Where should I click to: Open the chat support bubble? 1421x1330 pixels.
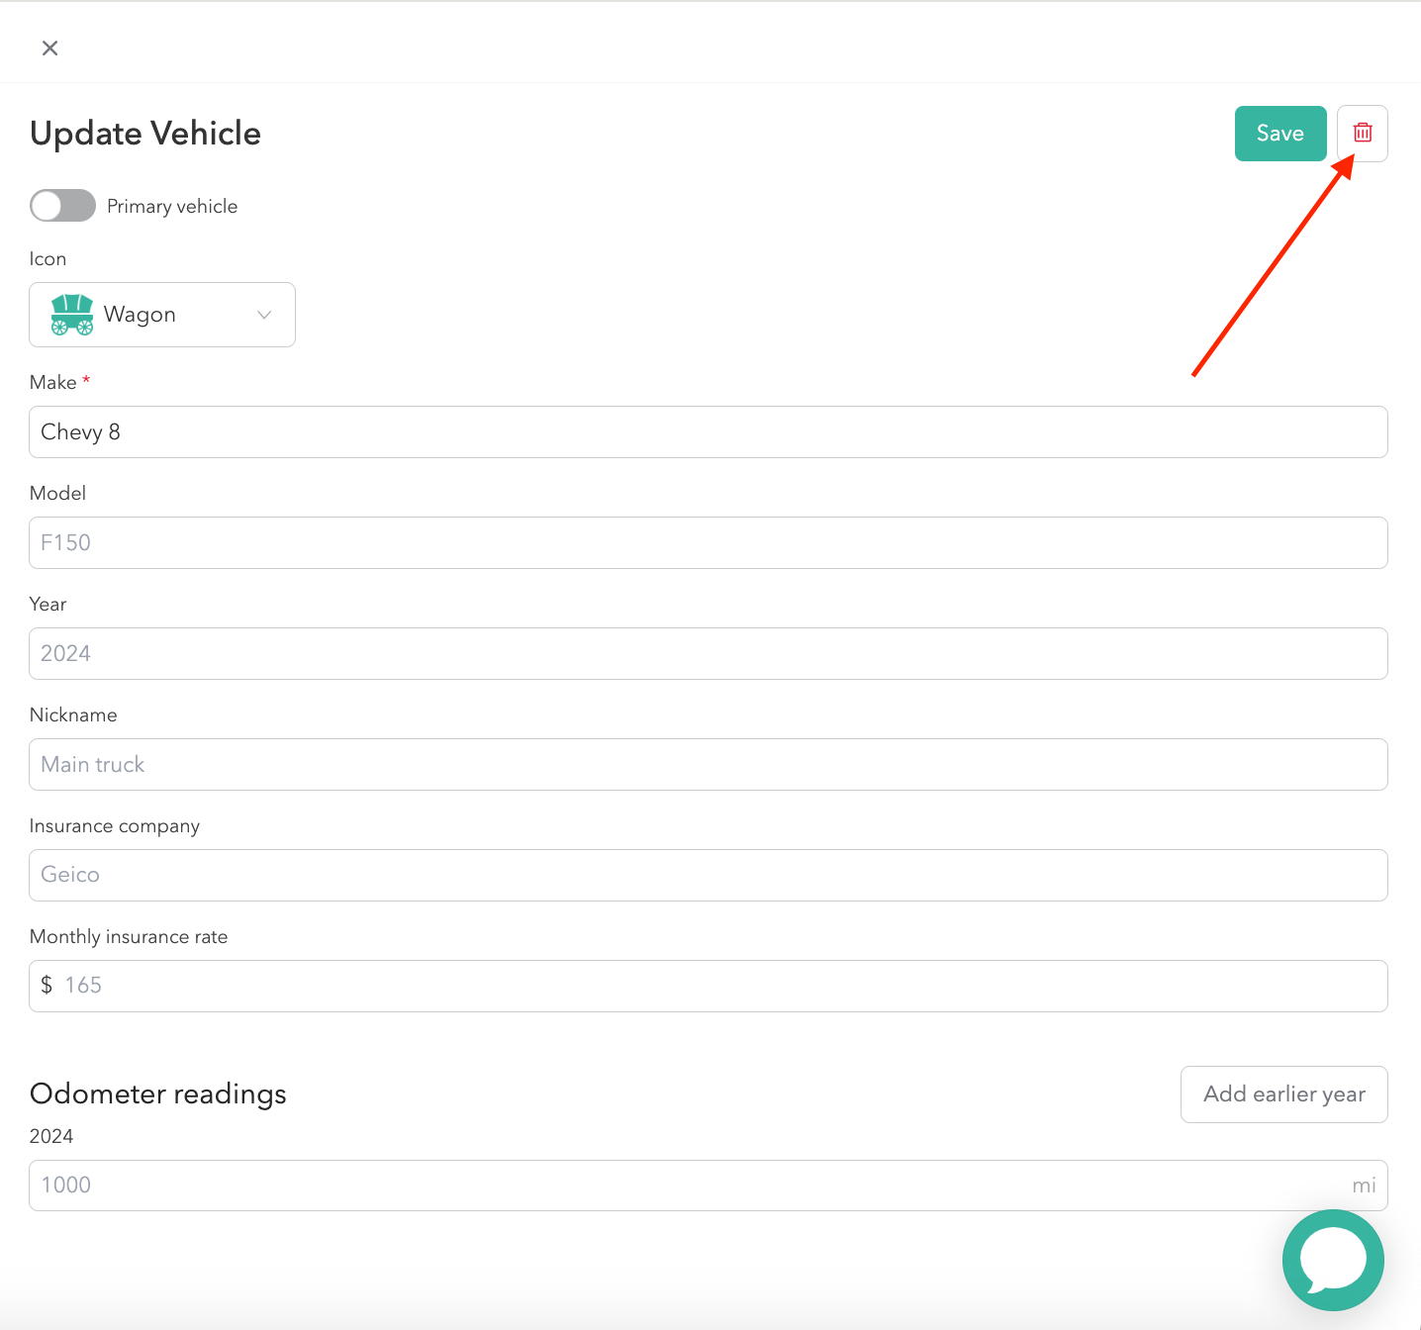tap(1332, 1260)
